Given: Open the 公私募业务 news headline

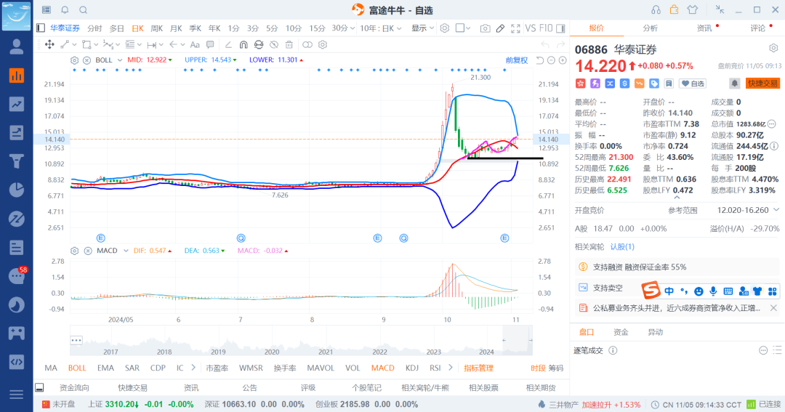Looking at the screenshot, I should click(676, 308).
